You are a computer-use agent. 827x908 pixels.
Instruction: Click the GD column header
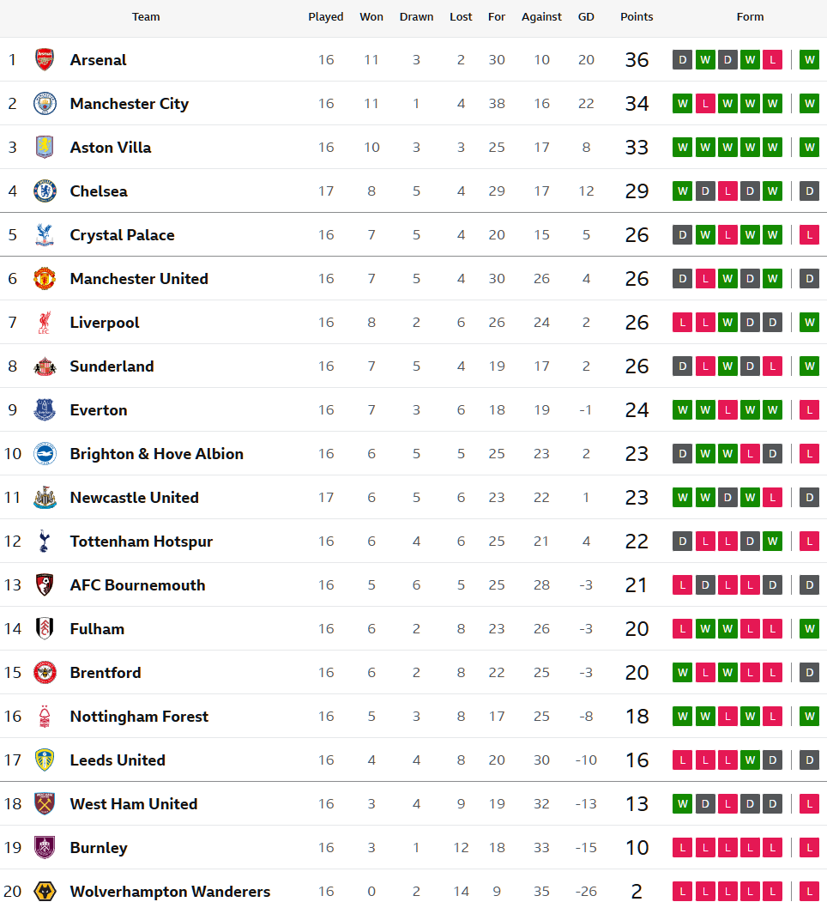click(586, 17)
